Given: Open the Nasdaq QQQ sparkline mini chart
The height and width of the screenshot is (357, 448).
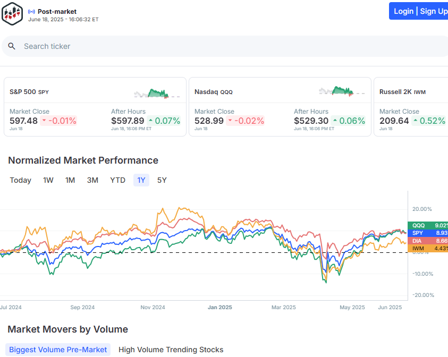Looking at the screenshot, I should (342, 91).
